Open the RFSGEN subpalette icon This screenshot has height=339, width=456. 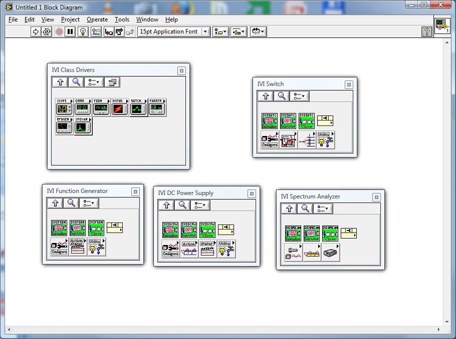click(64, 125)
